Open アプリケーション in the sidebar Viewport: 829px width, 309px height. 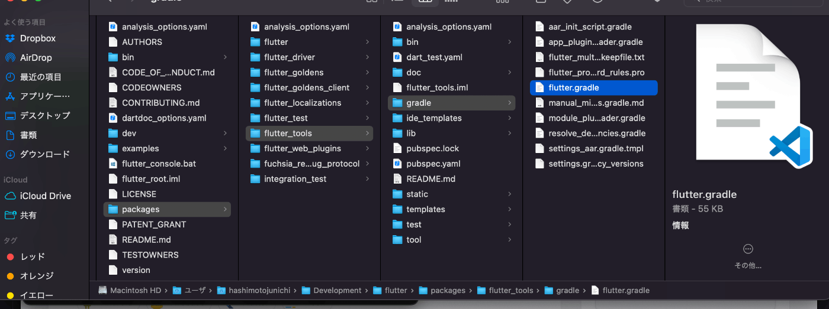click(45, 96)
